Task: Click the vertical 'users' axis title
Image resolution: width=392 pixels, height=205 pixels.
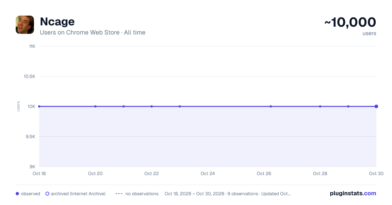Action: [18, 106]
